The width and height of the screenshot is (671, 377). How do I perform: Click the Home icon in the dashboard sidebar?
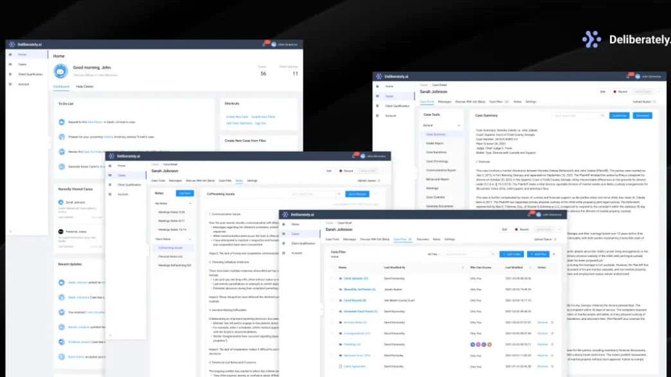[10, 55]
